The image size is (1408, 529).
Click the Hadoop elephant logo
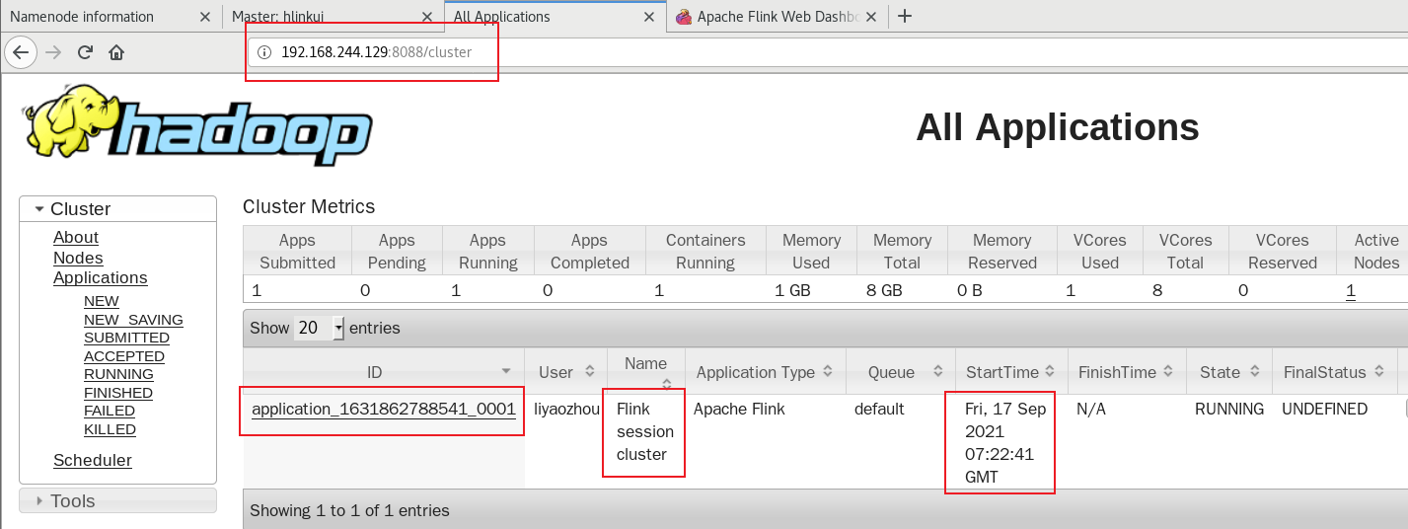198,125
